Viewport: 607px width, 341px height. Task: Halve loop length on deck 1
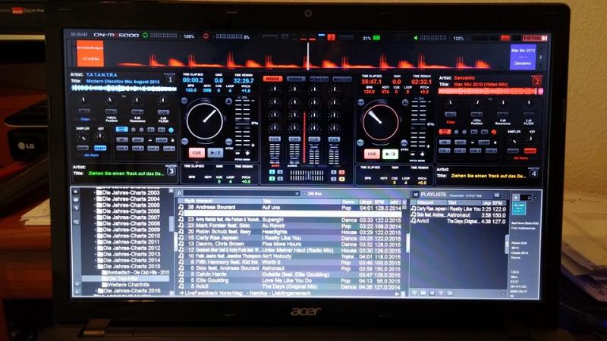[x=150, y=140]
